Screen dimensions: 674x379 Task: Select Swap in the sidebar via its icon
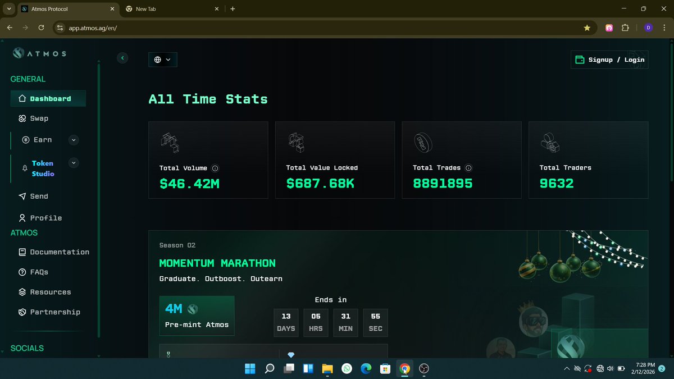click(22, 118)
